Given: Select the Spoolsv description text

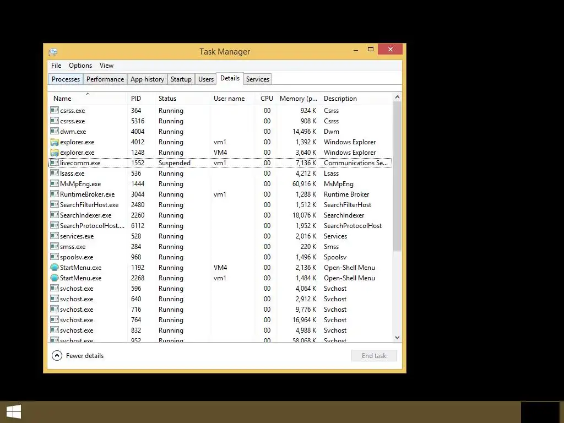Looking at the screenshot, I should 335,257.
